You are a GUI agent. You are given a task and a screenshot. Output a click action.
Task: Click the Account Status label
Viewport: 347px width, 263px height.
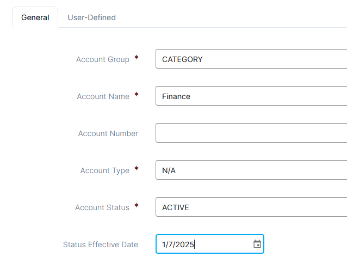tap(102, 207)
